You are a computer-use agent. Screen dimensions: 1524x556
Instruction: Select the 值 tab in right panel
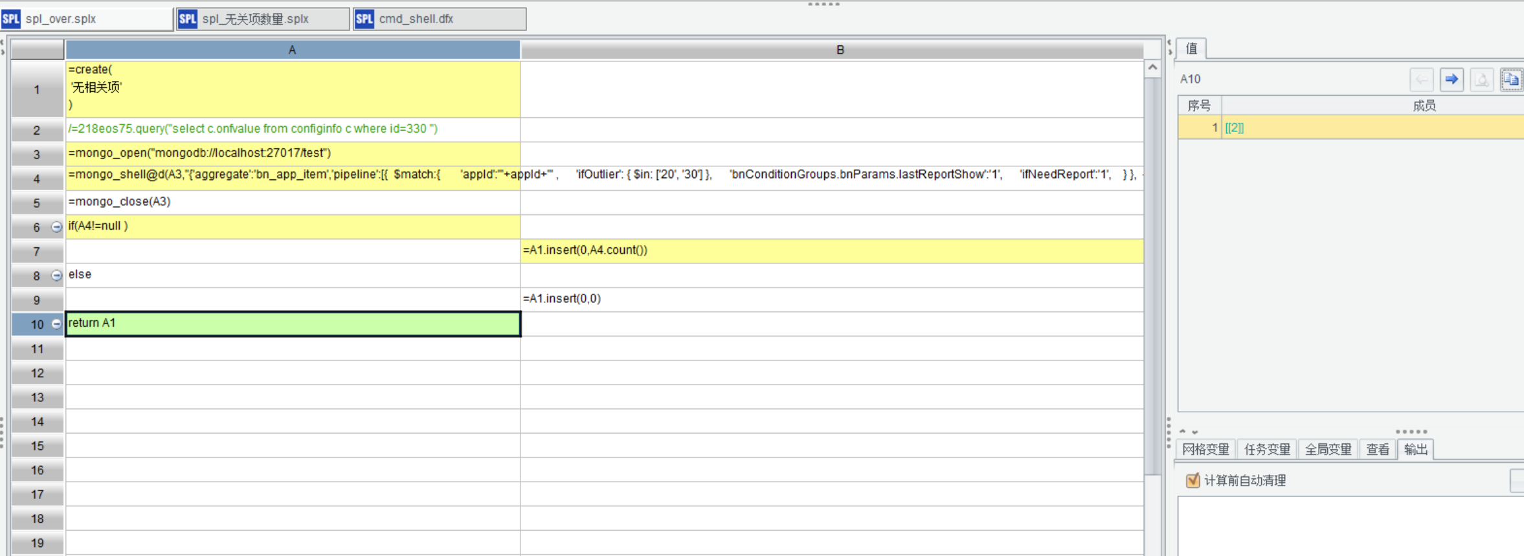click(x=1191, y=49)
